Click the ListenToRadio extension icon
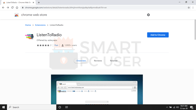 (29, 37)
